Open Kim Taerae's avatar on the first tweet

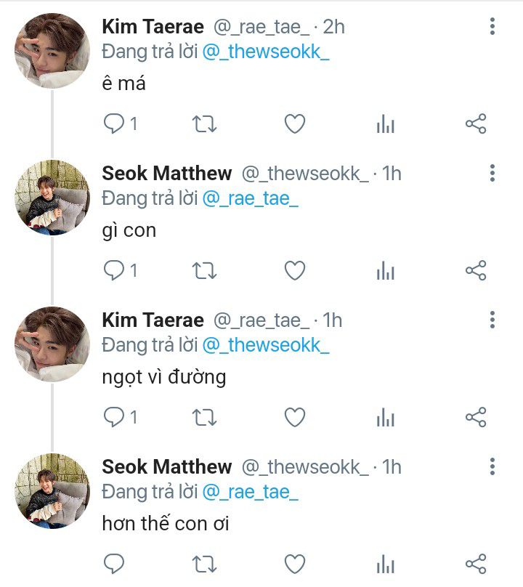[52, 51]
